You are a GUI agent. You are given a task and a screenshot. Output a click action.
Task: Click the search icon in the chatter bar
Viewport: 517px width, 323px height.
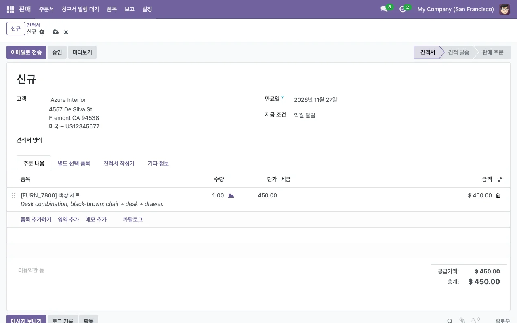(x=450, y=321)
